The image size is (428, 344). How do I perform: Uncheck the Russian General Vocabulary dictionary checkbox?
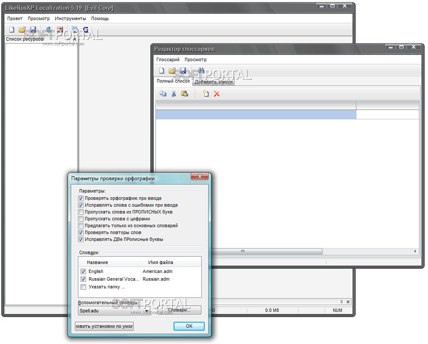pos(83,279)
